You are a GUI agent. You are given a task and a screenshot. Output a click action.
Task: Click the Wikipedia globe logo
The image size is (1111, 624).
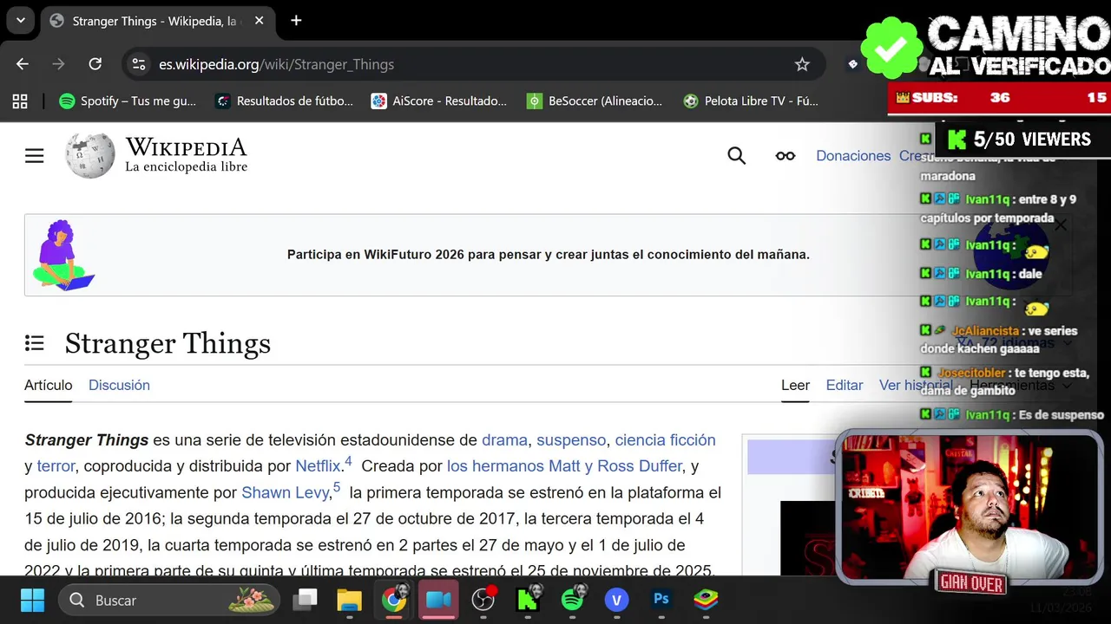[89, 156]
